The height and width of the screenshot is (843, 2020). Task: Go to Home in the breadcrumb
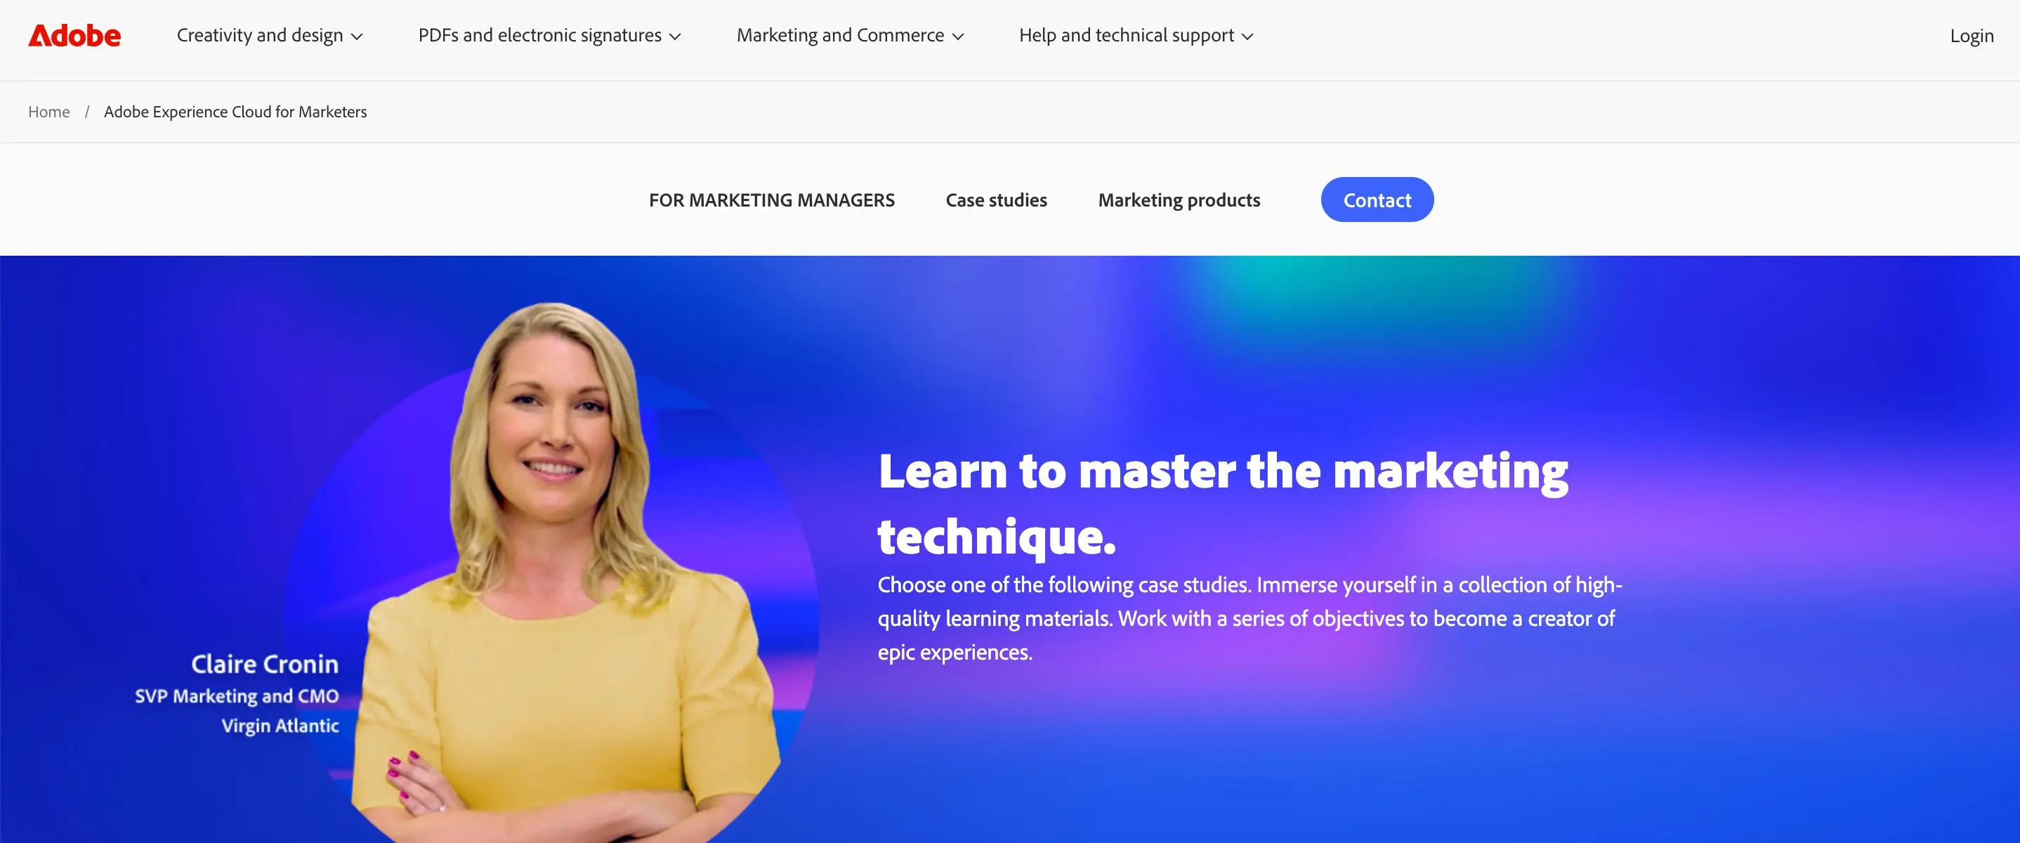(x=48, y=112)
